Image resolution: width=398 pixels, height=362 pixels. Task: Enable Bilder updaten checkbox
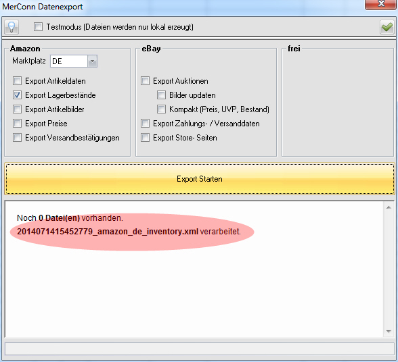(x=161, y=95)
